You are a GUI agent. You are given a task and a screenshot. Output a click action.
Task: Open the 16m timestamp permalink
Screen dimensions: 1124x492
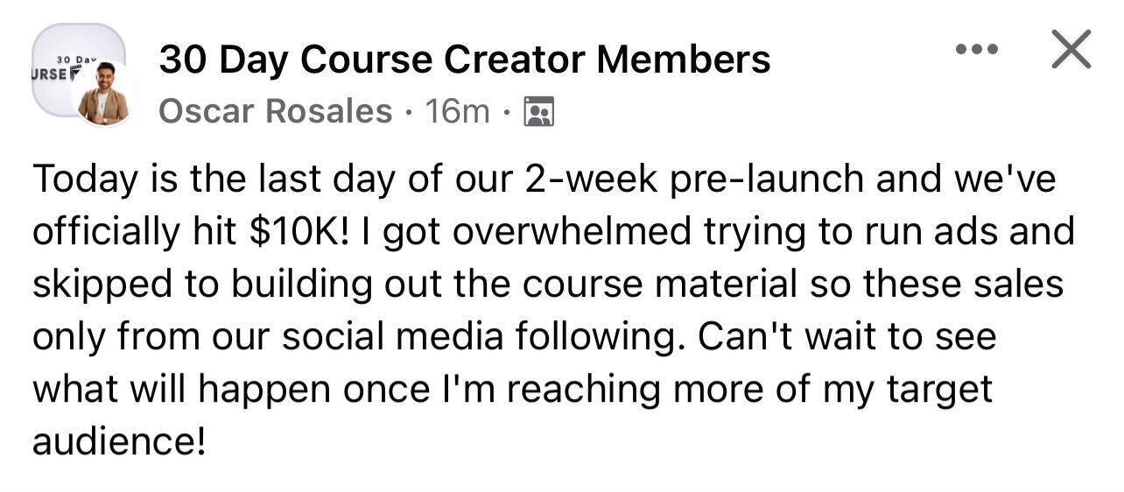tap(457, 111)
